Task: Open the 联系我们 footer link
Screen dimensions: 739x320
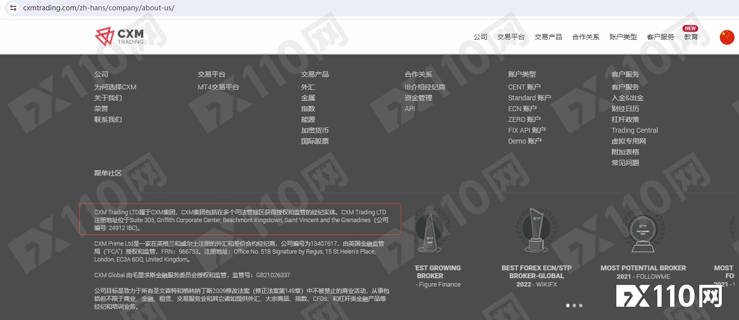Action: click(x=108, y=119)
